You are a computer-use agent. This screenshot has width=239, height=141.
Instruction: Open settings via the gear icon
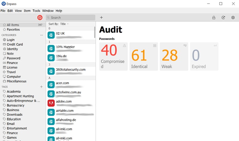[x=233, y=18]
